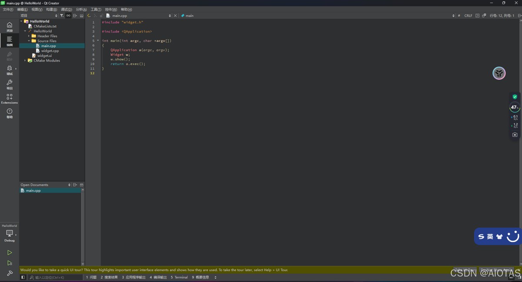Open the Welcome mode in left sidebar
This screenshot has width=522, height=282.
(9, 27)
